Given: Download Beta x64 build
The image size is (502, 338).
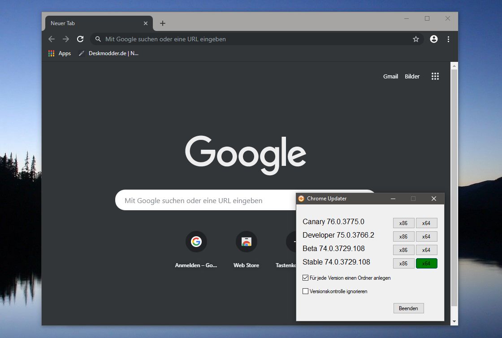Looking at the screenshot, I should click(426, 250).
